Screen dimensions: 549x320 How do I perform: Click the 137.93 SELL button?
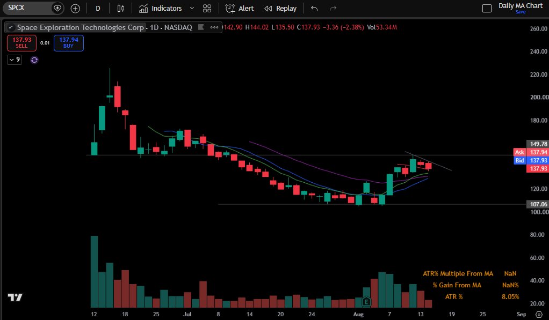(21, 43)
